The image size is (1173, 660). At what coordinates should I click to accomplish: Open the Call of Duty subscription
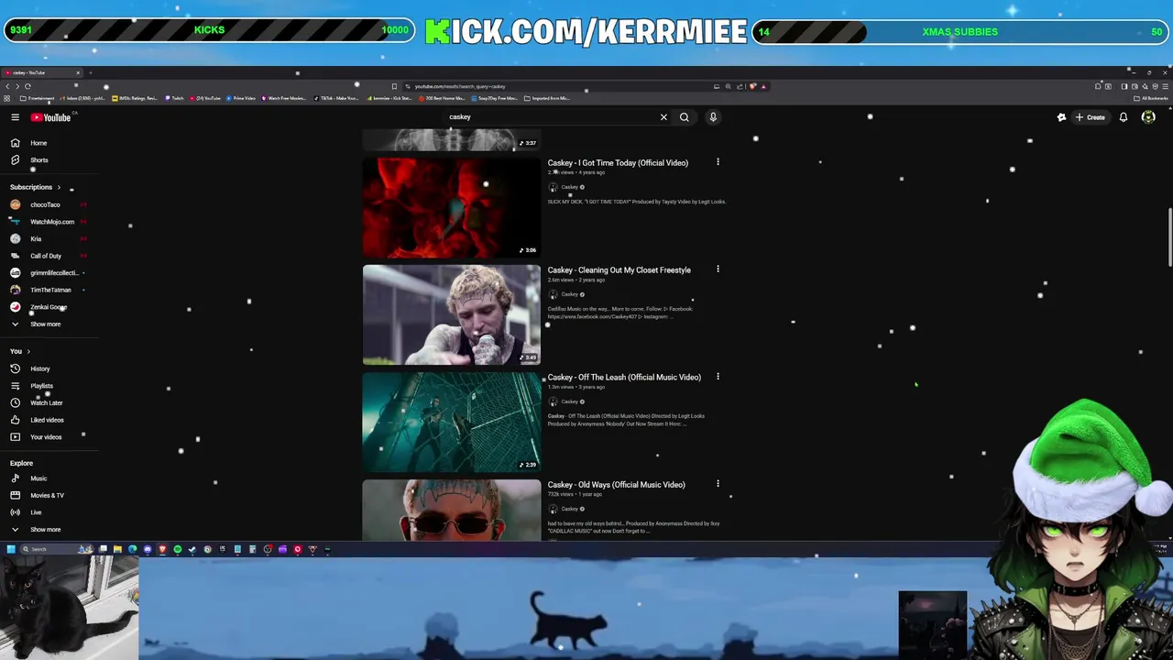(49, 256)
